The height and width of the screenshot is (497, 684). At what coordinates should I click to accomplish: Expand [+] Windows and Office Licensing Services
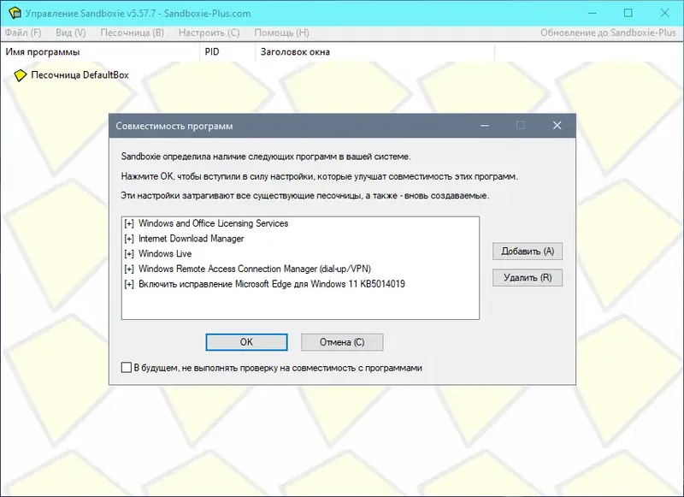pos(129,223)
